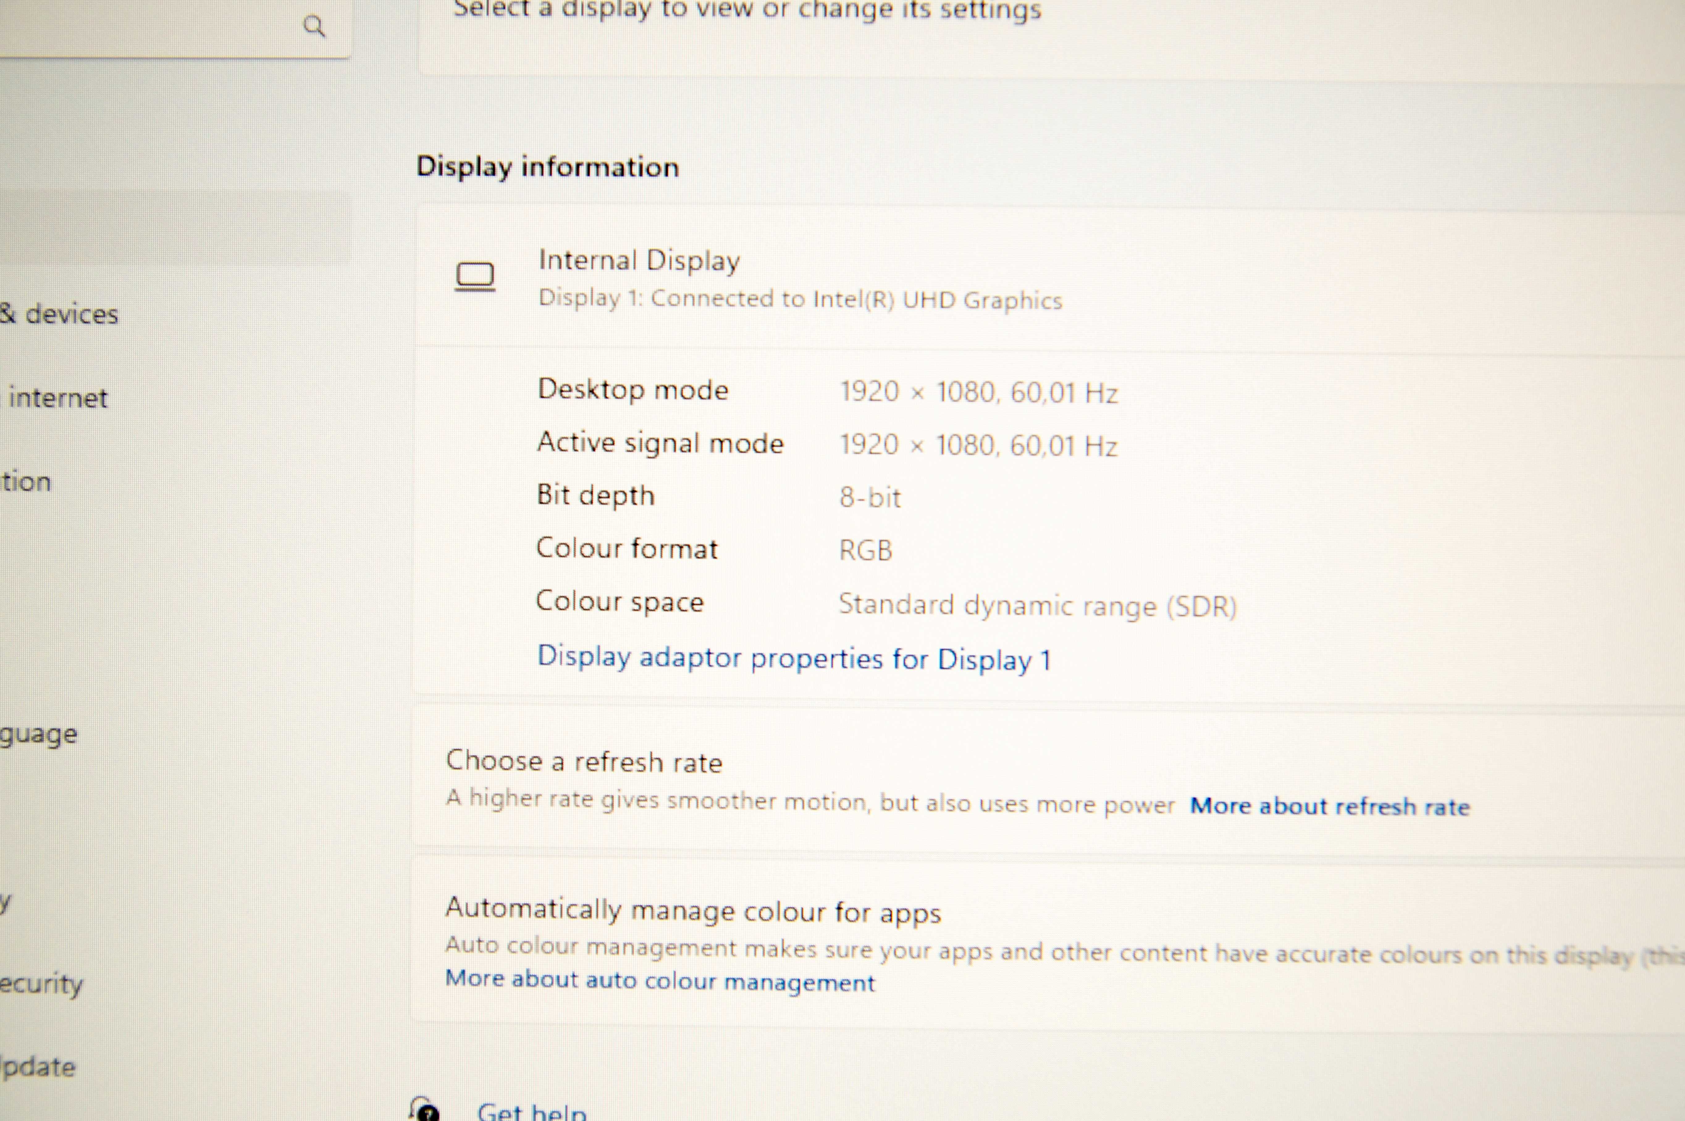Viewport: 1685px width, 1121px height.
Task: Select the '& devices' sidebar item
Action: 59,314
